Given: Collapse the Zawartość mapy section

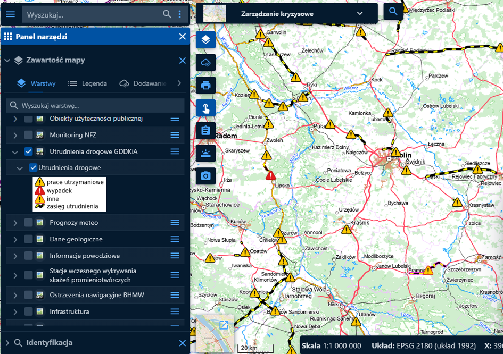Looking at the screenshot, I should tap(7, 60).
